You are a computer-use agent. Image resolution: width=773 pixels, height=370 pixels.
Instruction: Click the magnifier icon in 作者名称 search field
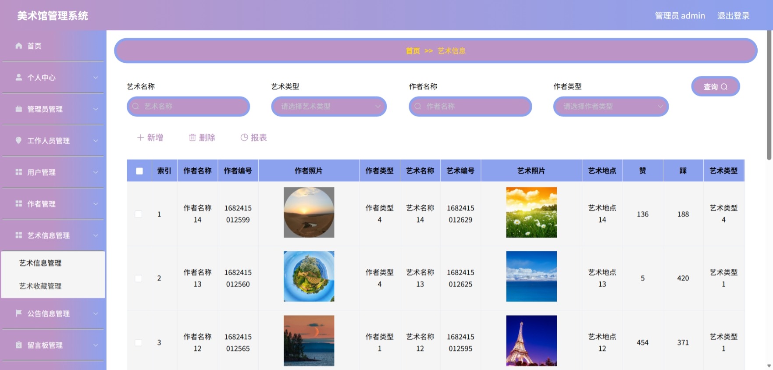click(x=418, y=106)
